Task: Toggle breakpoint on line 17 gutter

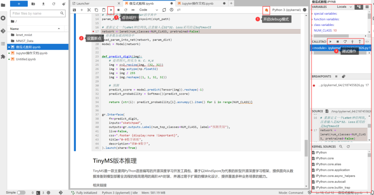Action: point(93,31)
